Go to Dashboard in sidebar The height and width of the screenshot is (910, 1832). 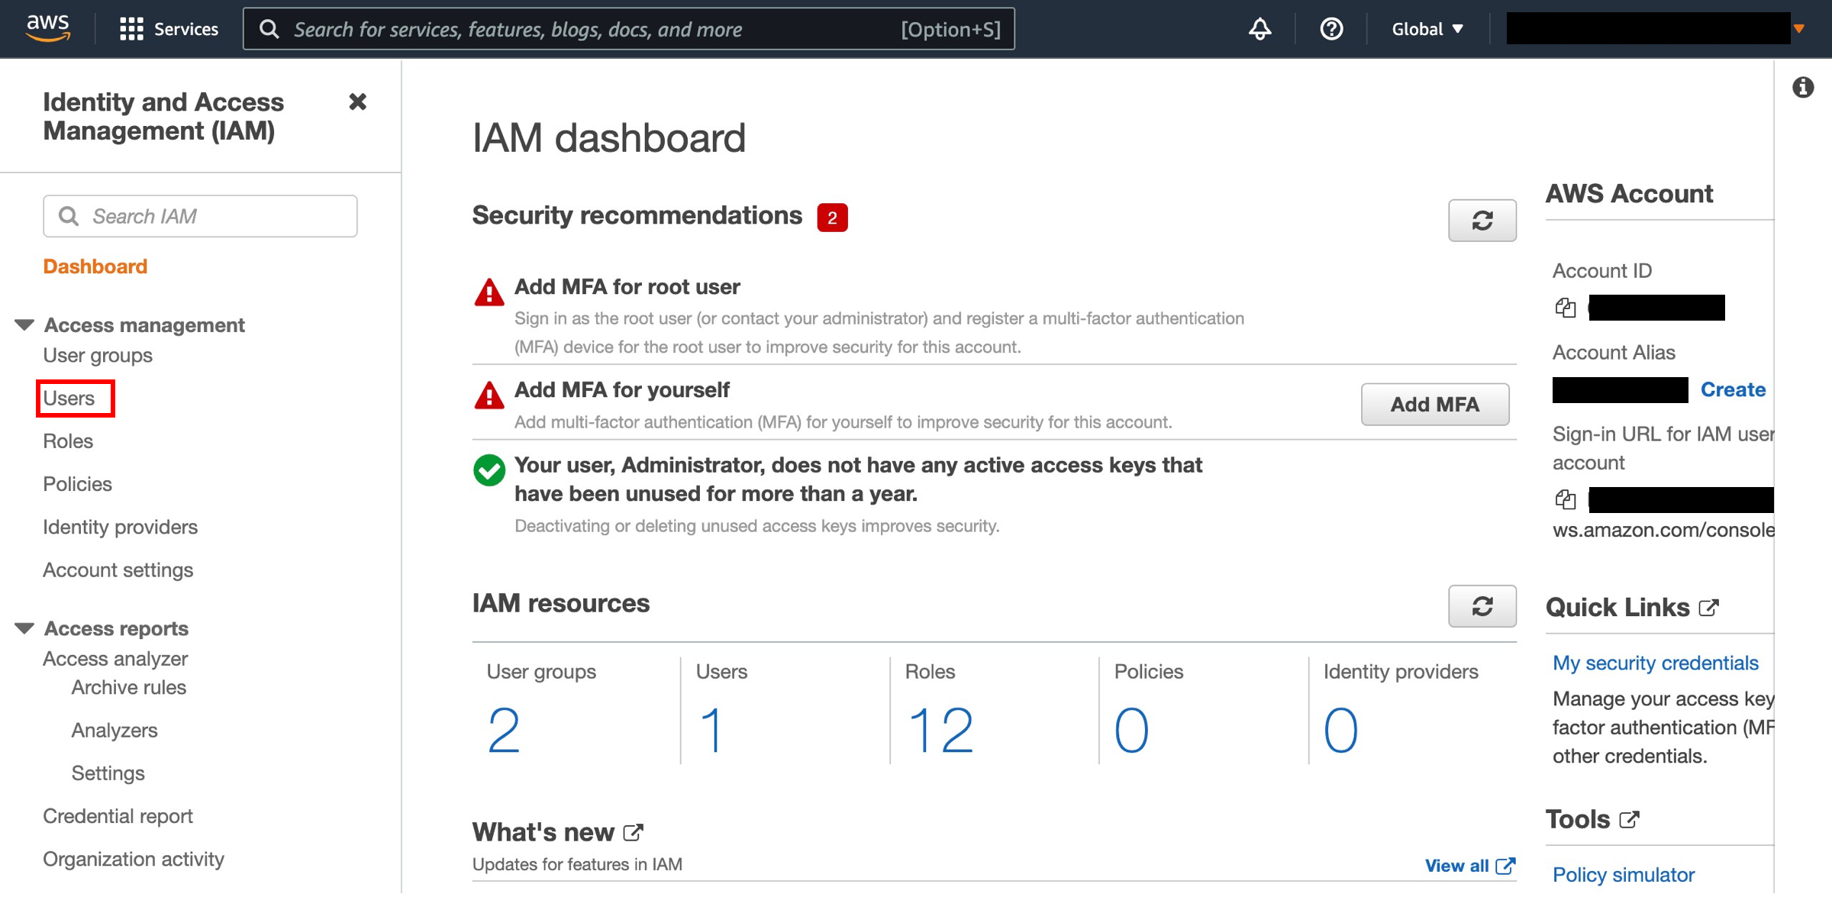[95, 266]
